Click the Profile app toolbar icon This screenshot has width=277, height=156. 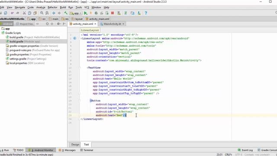(102, 13)
